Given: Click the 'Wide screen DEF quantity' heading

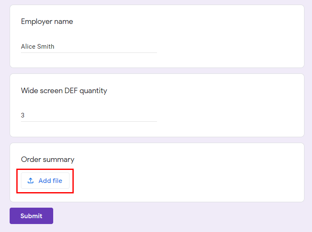Looking at the screenshot, I should pyautogui.click(x=64, y=91).
